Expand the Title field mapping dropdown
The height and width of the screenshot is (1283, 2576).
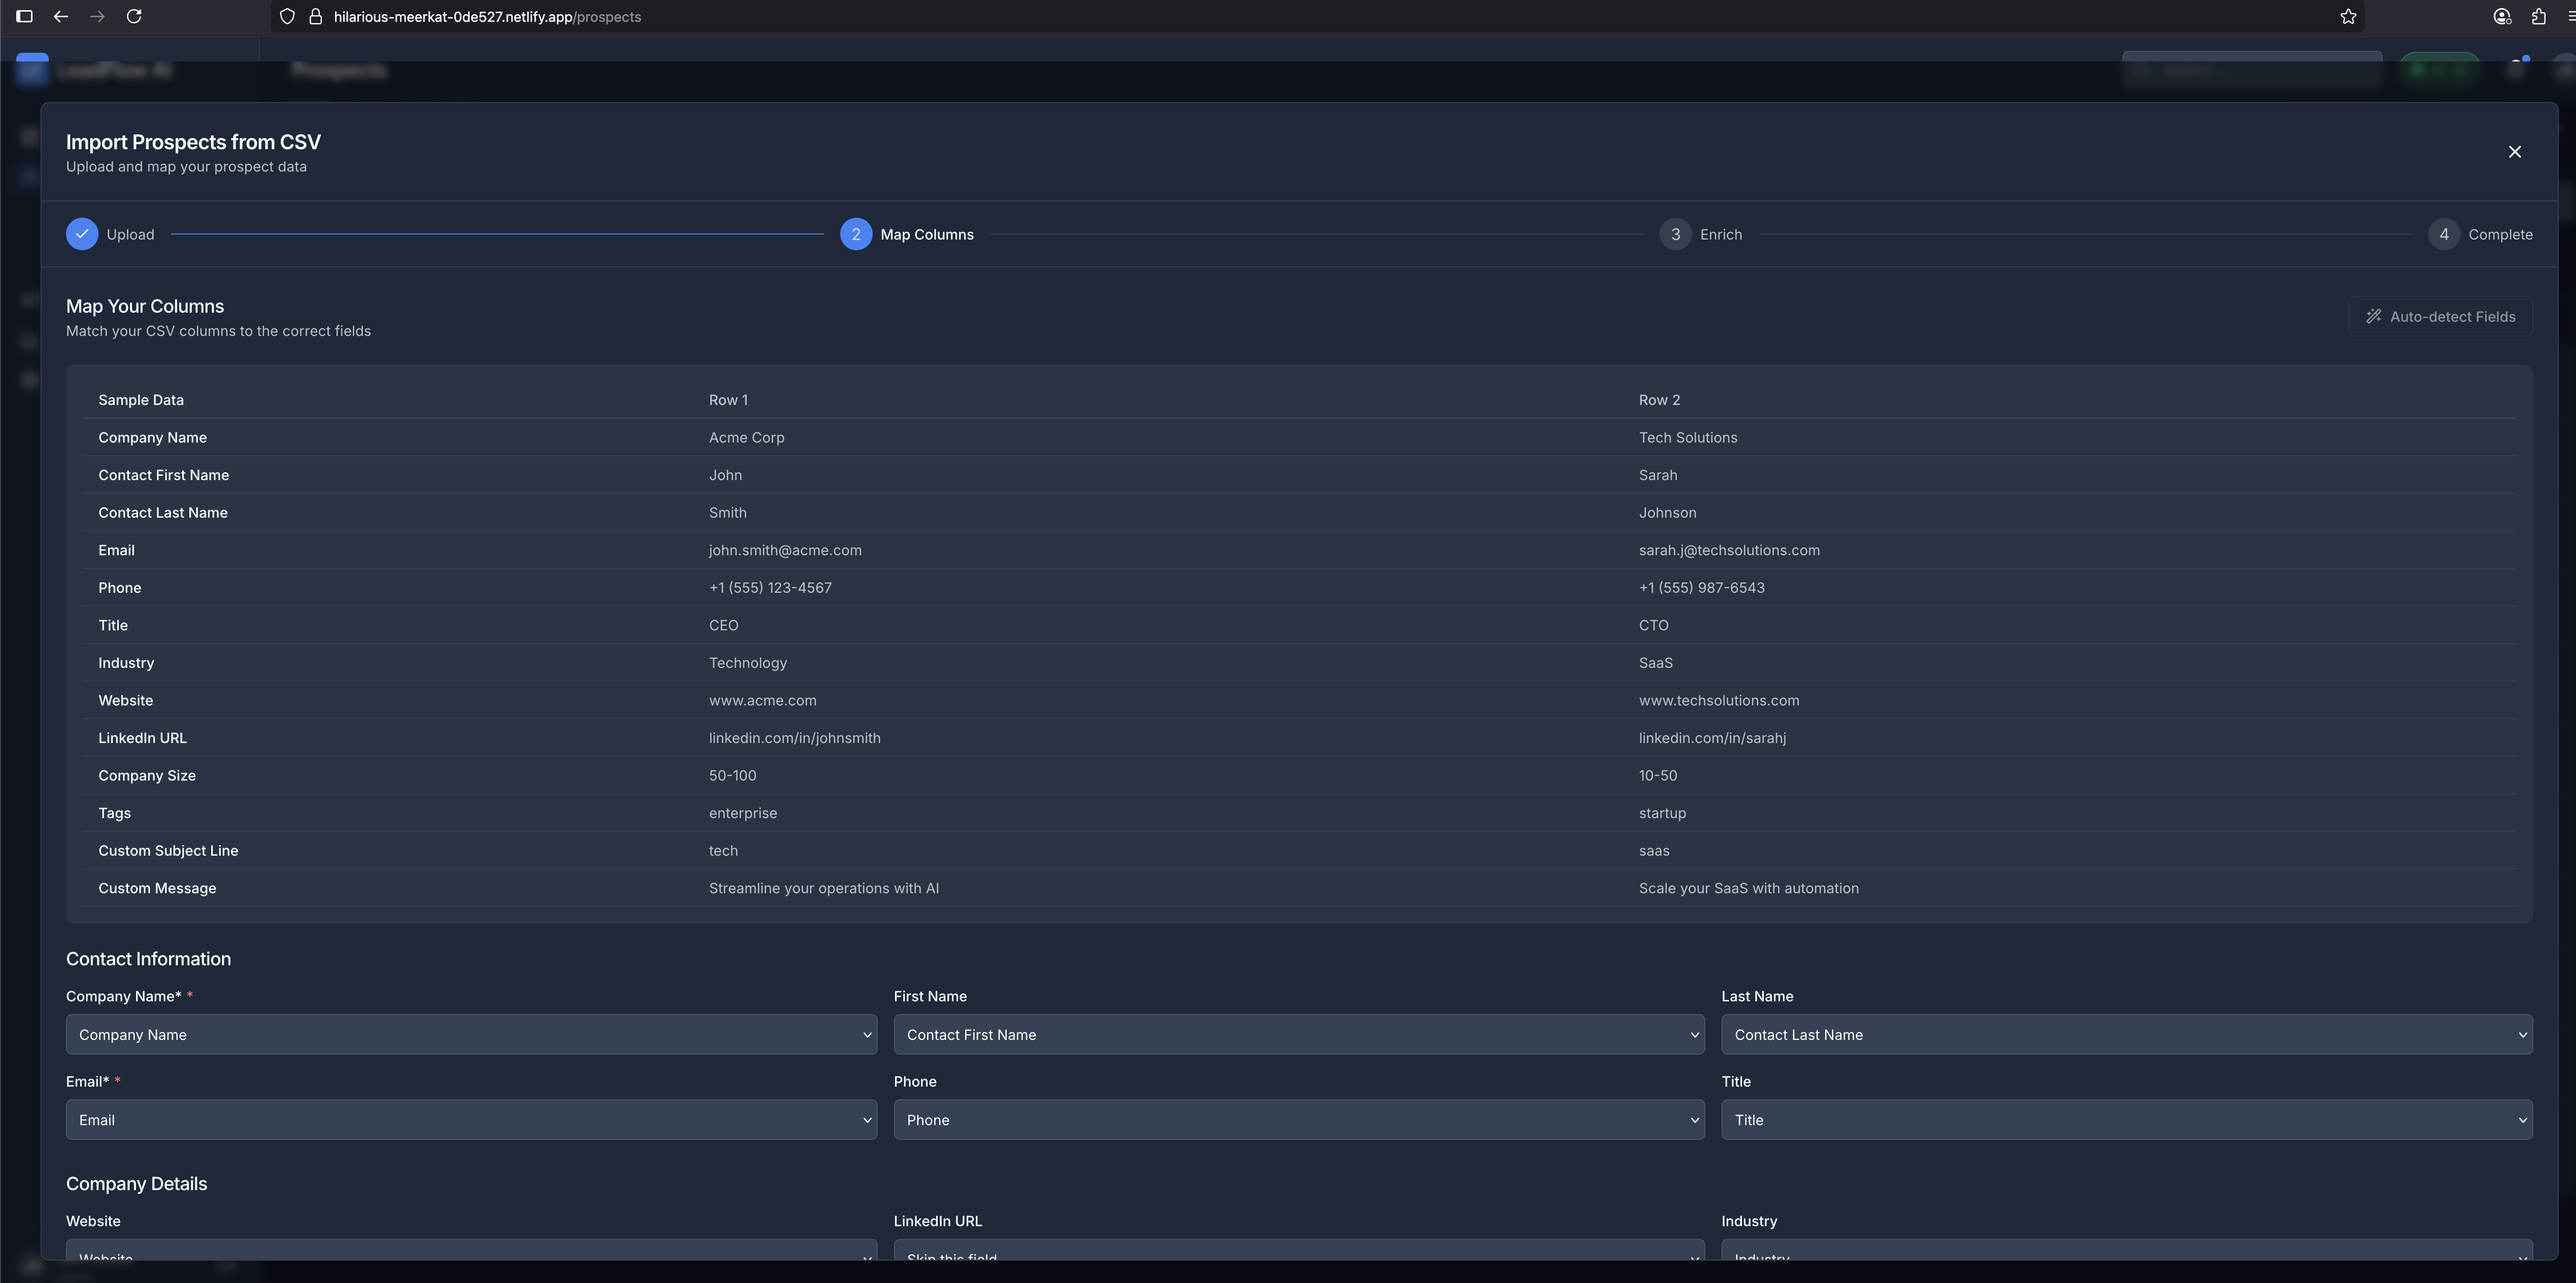click(2126, 1119)
